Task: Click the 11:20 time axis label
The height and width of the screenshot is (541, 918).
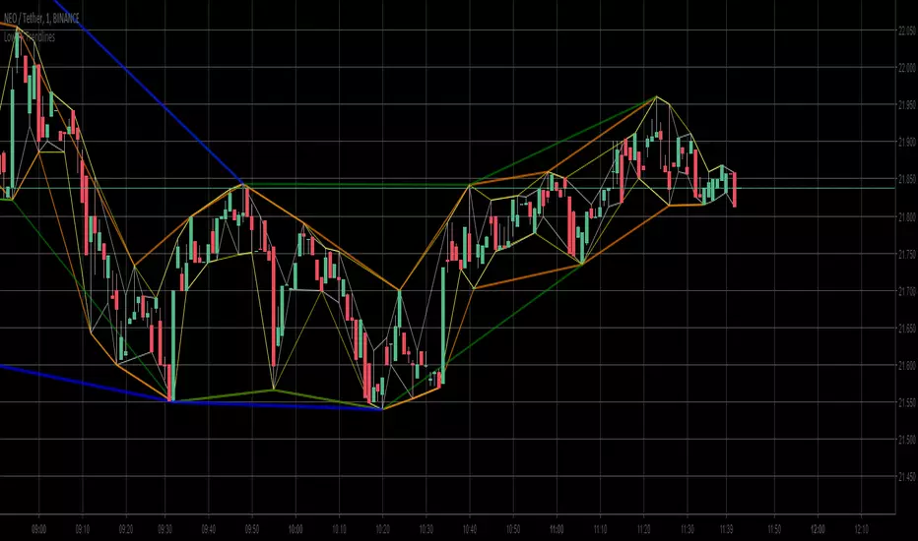Action: [x=643, y=529]
